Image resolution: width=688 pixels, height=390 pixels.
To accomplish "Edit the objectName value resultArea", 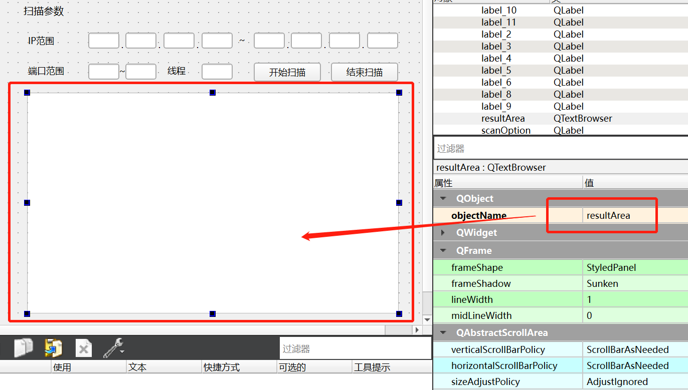I will [635, 215].
